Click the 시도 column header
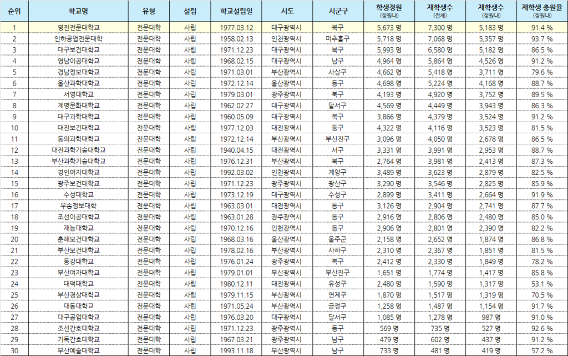Screen dimensions: 568x356 [x=287, y=11]
